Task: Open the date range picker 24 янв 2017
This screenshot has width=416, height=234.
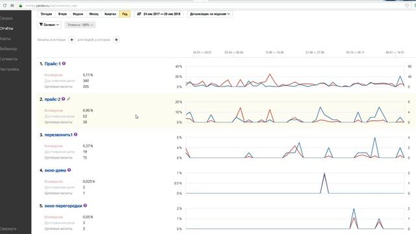Action: pyautogui.click(x=159, y=14)
